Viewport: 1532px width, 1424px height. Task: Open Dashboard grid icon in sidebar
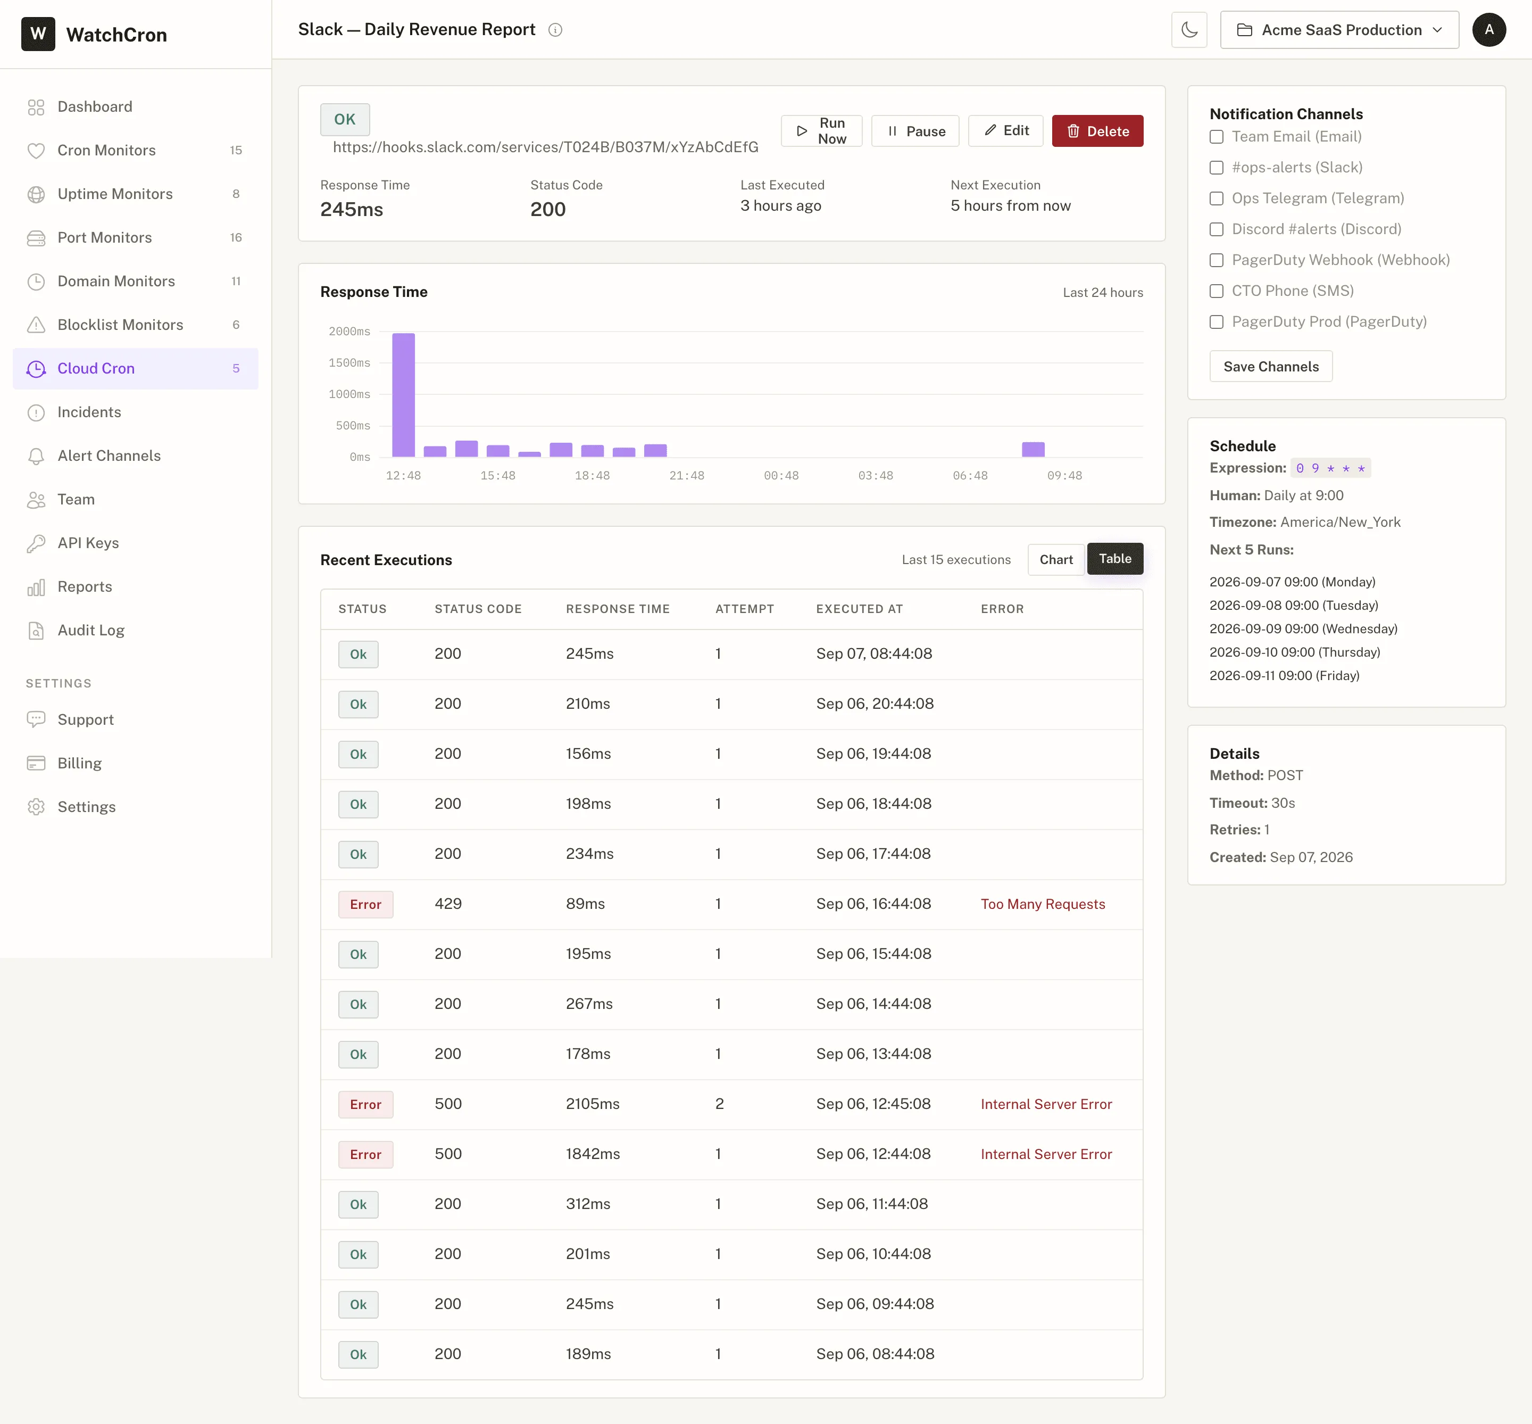tap(36, 107)
